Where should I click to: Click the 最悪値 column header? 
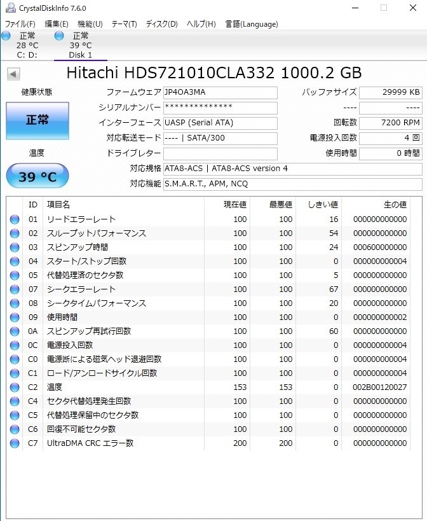point(273,205)
